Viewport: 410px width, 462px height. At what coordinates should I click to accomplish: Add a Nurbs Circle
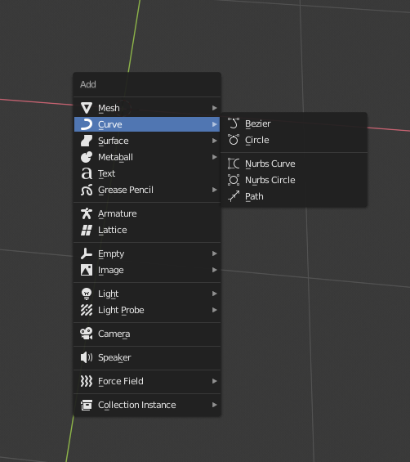point(294,180)
